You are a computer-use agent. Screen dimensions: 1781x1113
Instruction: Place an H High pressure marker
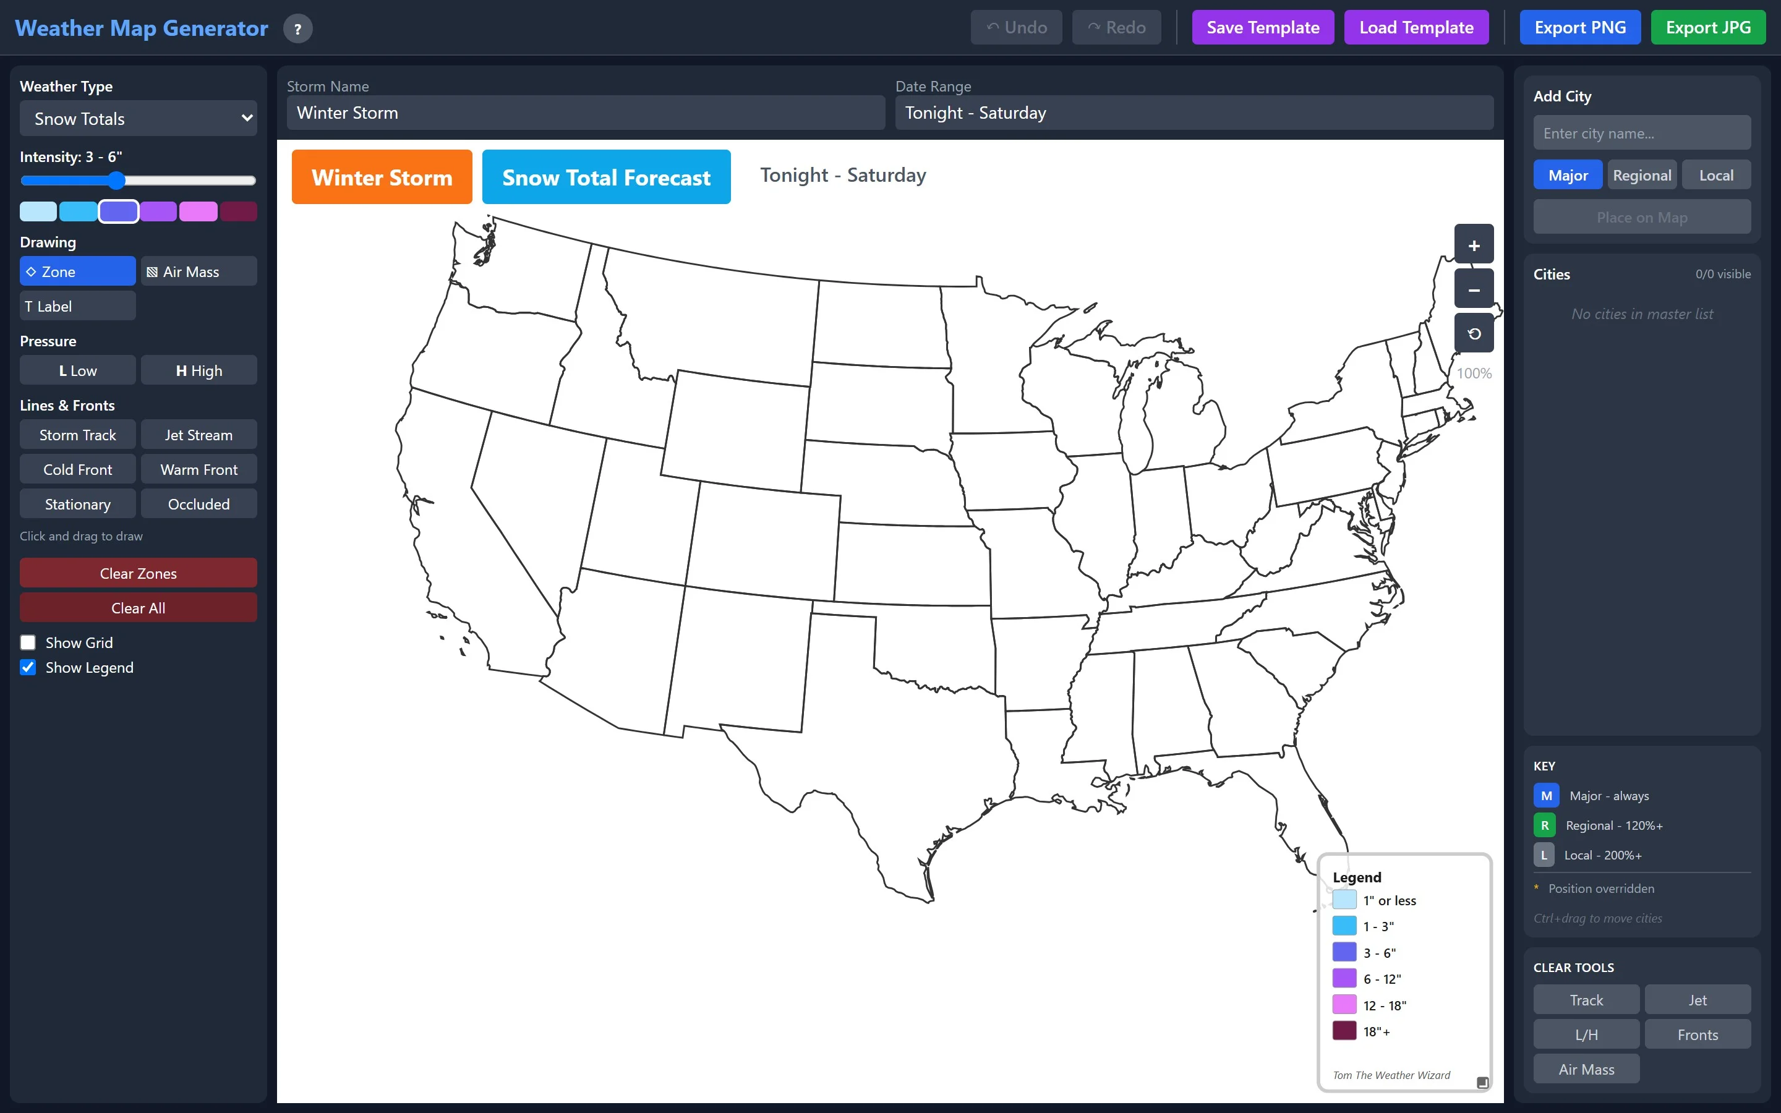(x=199, y=370)
